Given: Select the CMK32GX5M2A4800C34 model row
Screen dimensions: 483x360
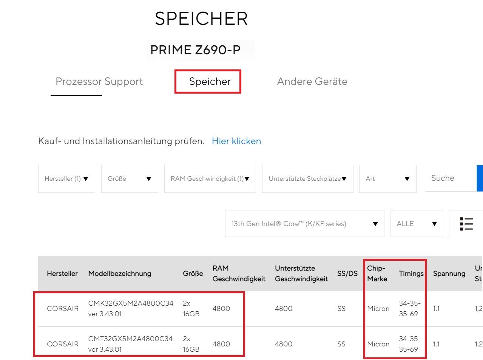Looking at the screenshot, I should pos(131,308).
